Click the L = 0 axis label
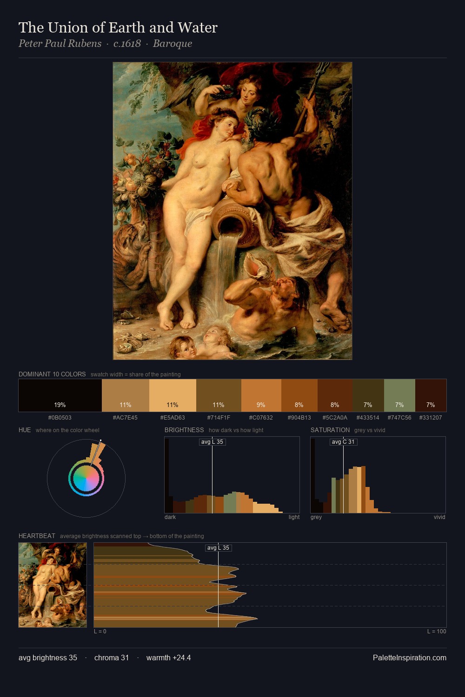Screen dimensions: 465x697 click(100, 631)
